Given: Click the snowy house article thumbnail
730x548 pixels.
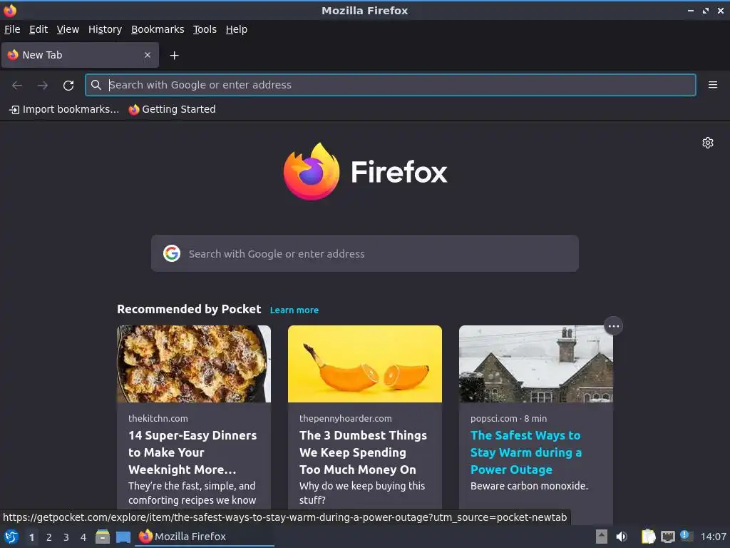Looking at the screenshot, I should 536,364.
